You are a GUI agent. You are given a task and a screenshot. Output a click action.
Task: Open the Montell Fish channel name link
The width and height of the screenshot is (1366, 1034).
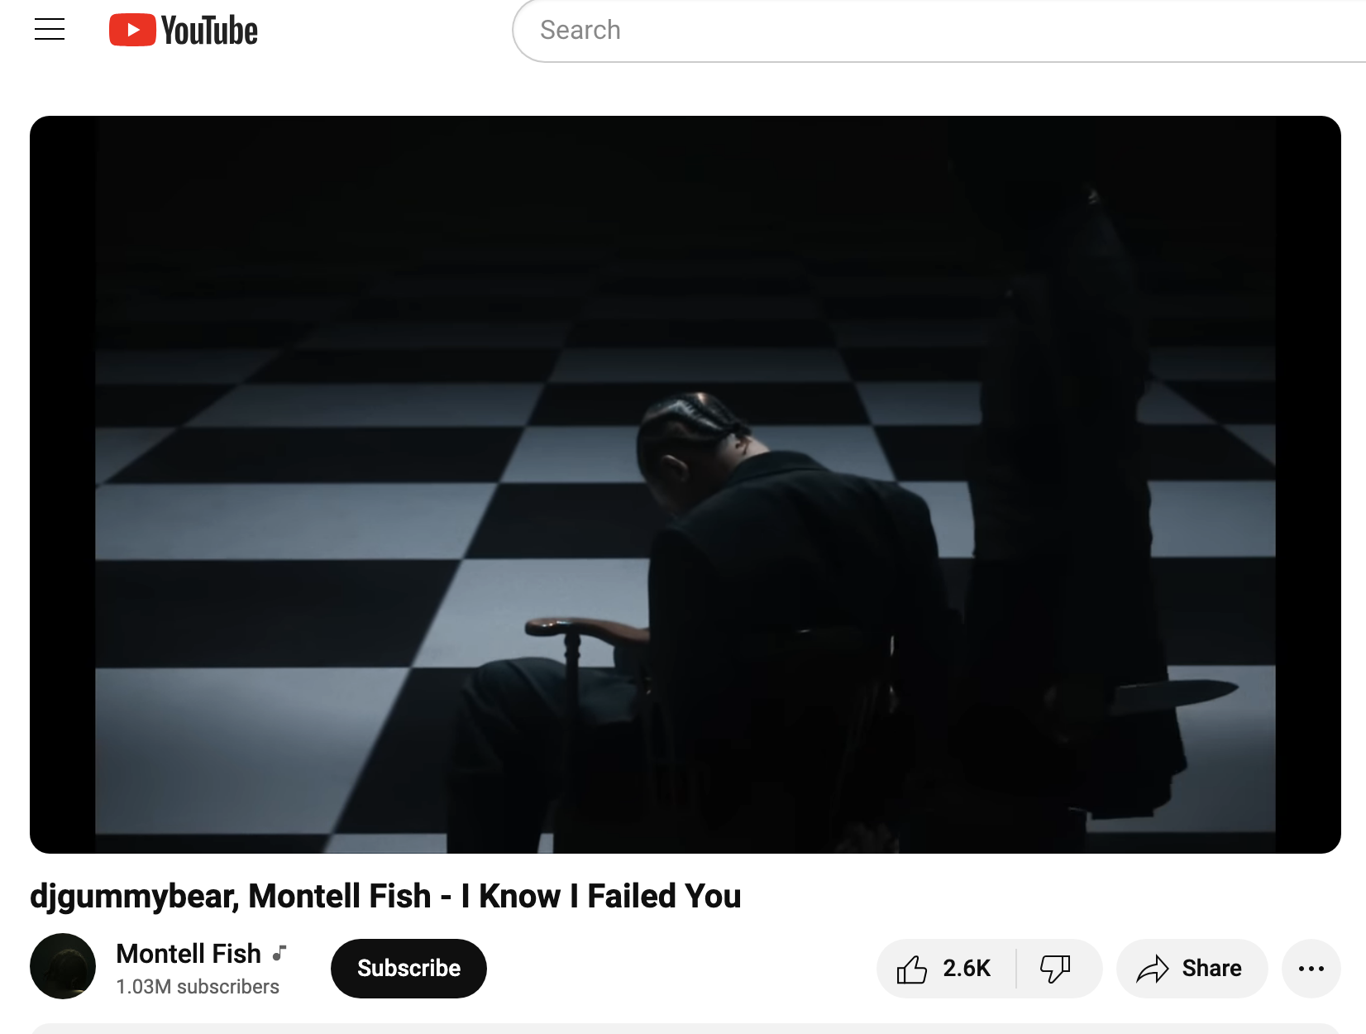click(x=189, y=954)
